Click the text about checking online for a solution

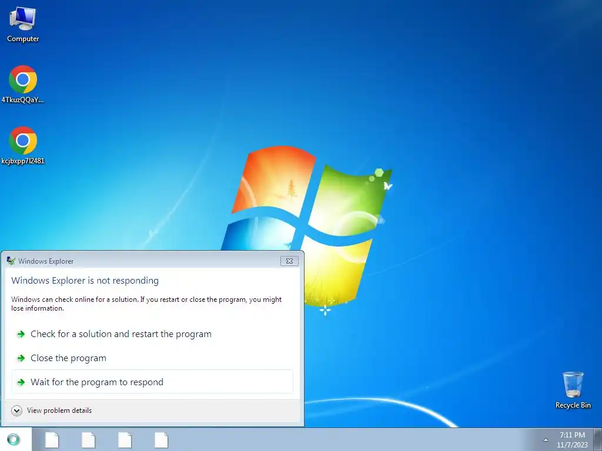click(x=146, y=304)
